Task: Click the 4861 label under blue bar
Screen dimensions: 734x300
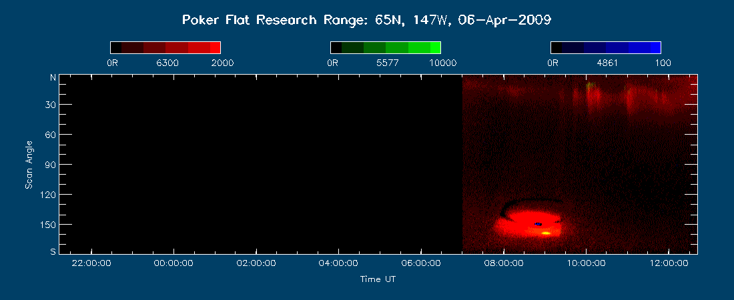Action: click(x=607, y=63)
